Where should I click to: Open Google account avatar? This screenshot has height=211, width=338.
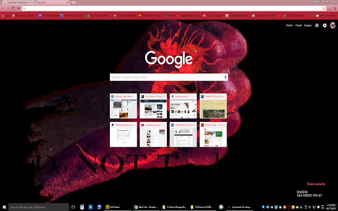click(333, 25)
